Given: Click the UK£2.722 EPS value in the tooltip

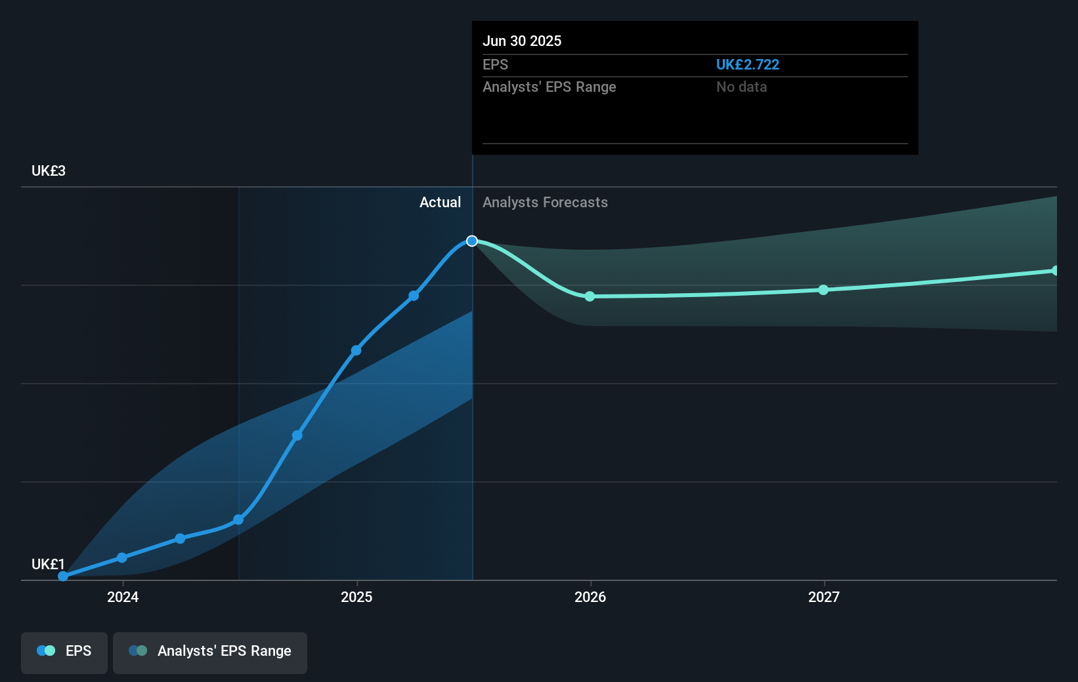Looking at the screenshot, I should [x=748, y=64].
